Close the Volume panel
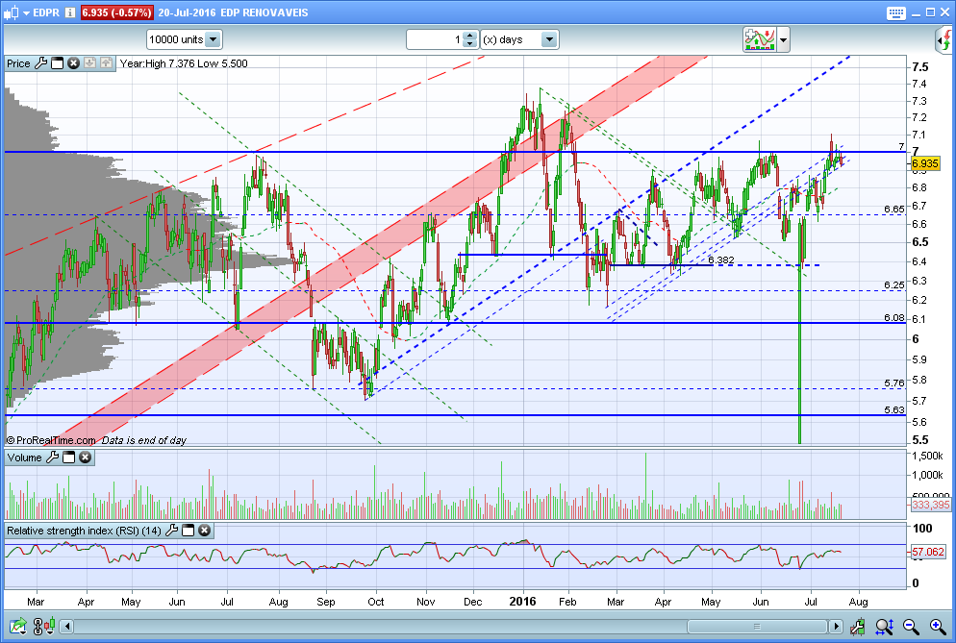Image resolution: width=956 pixels, height=643 pixels. pos(85,458)
